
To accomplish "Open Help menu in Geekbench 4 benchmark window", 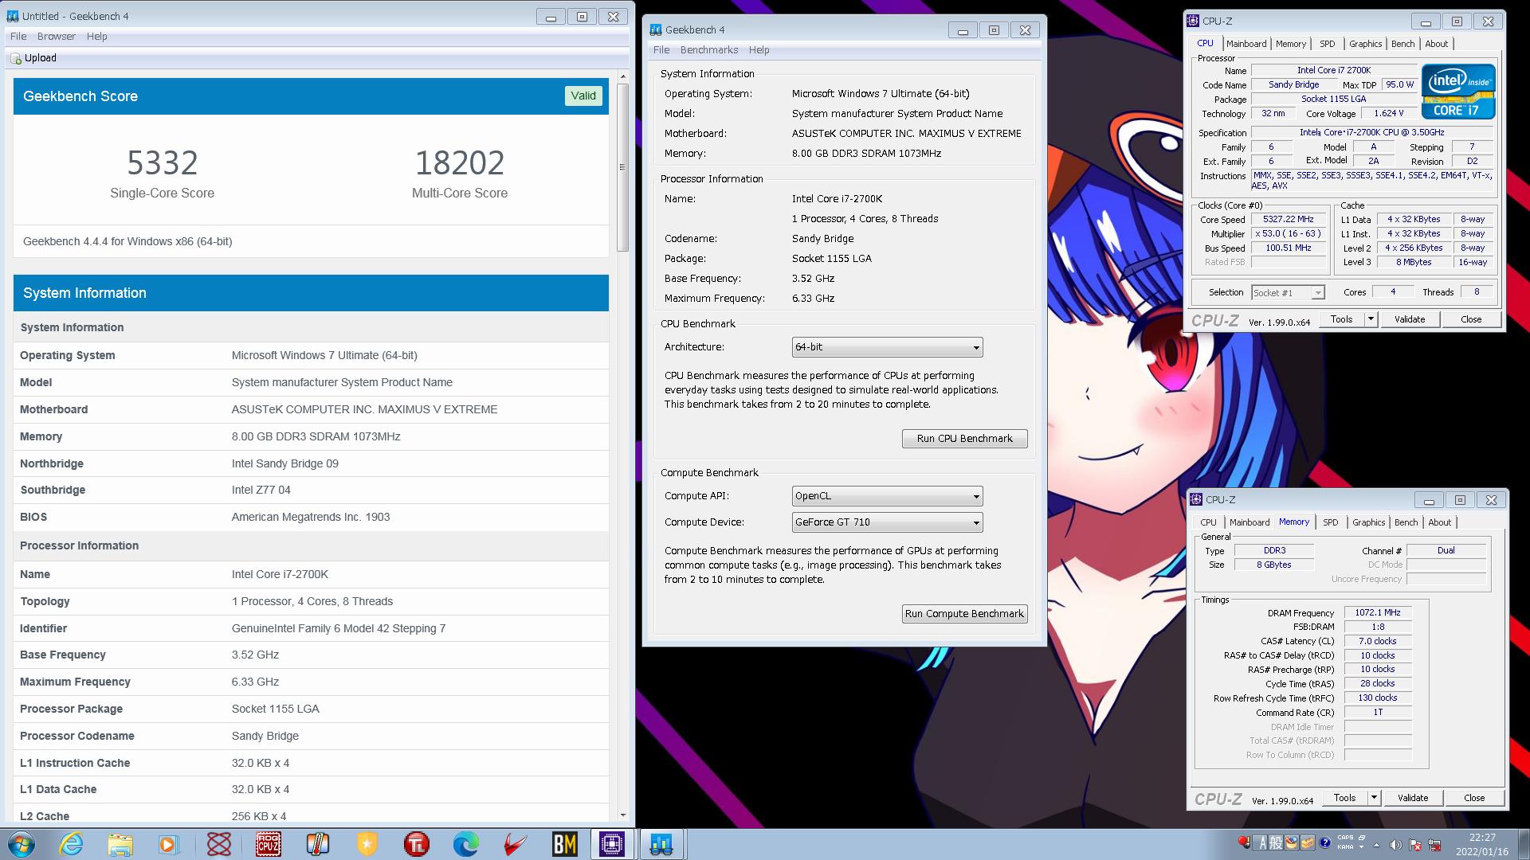I will point(759,50).
